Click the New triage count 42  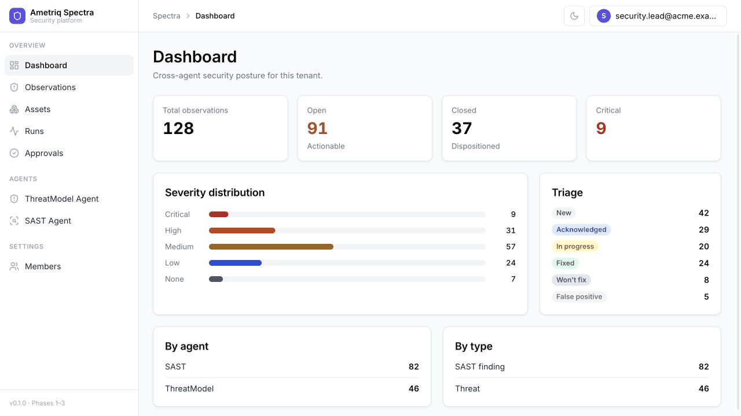[x=704, y=213]
